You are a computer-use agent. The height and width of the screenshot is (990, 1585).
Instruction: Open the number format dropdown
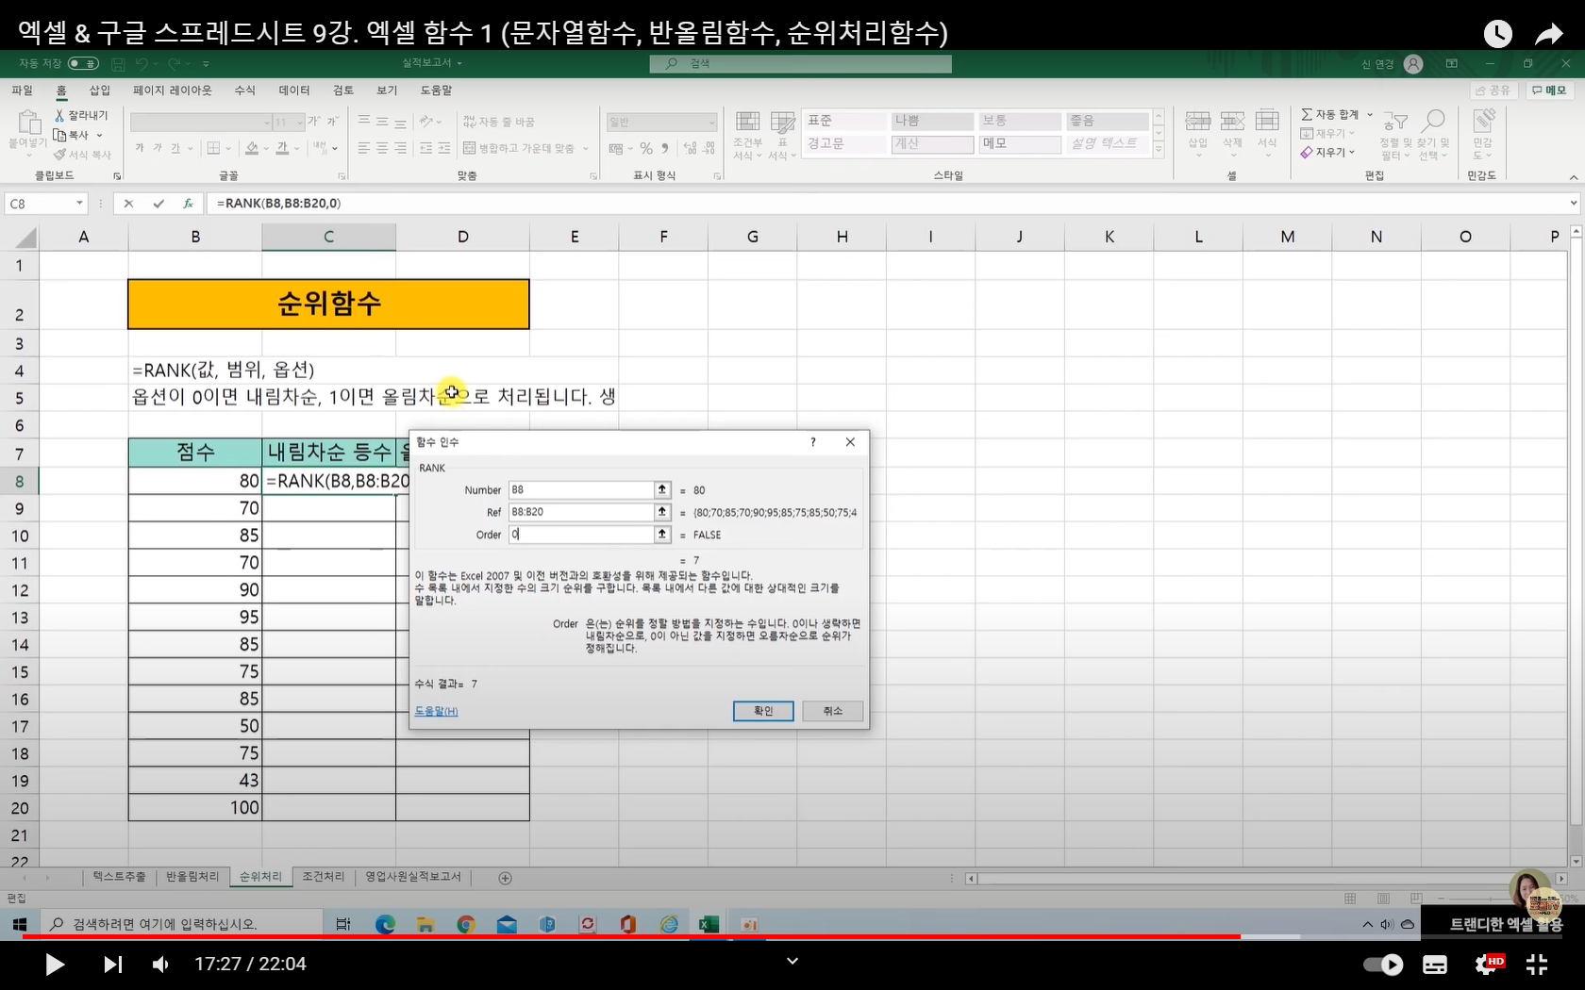tap(711, 123)
